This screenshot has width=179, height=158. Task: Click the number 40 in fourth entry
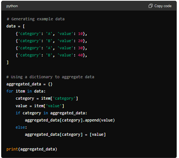80,55
